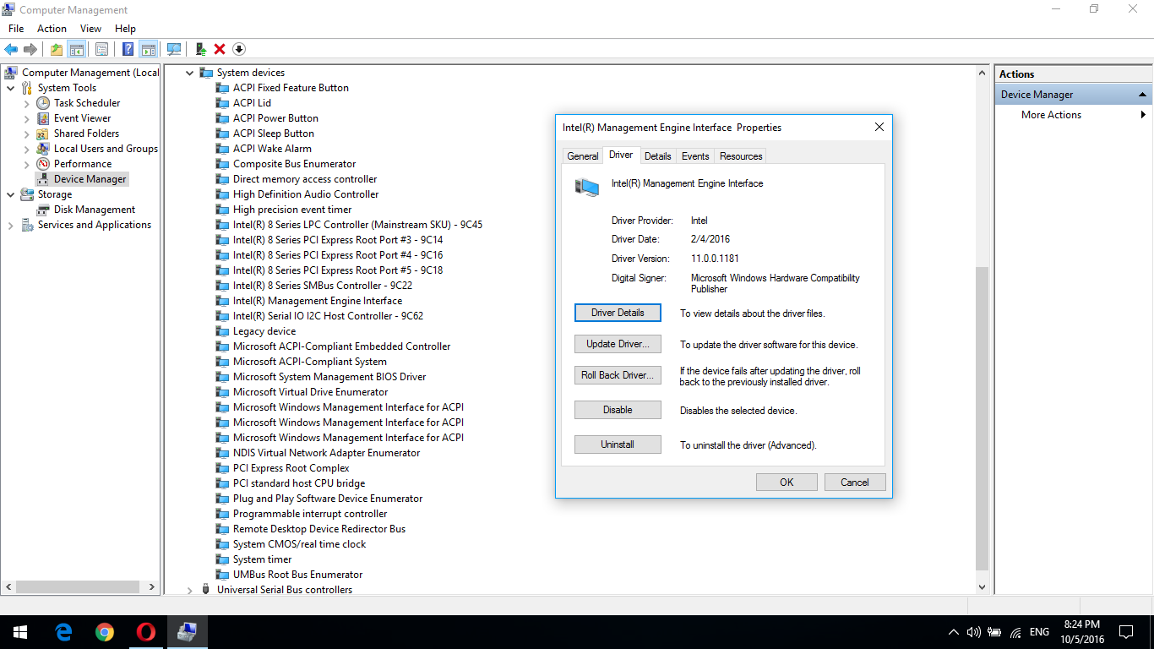Switch to the Resources tab

[x=741, y=156]
